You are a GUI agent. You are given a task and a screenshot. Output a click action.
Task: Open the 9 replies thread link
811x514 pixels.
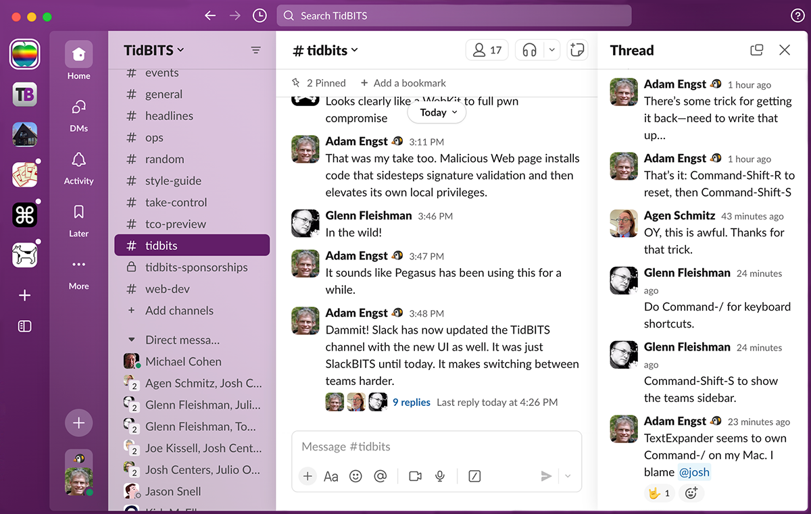(x=411, y=402)
